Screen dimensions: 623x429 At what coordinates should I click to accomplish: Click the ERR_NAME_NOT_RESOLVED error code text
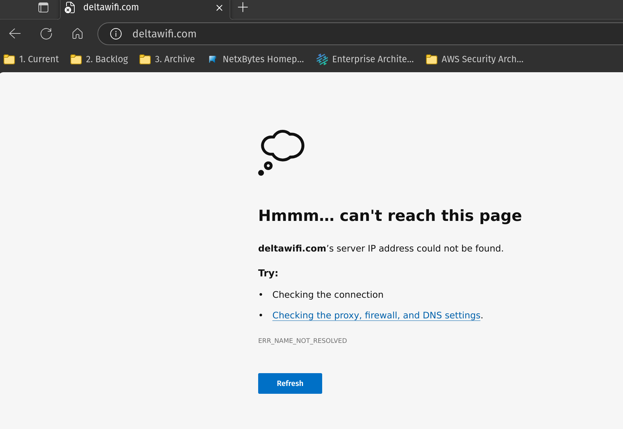[302, 341]
